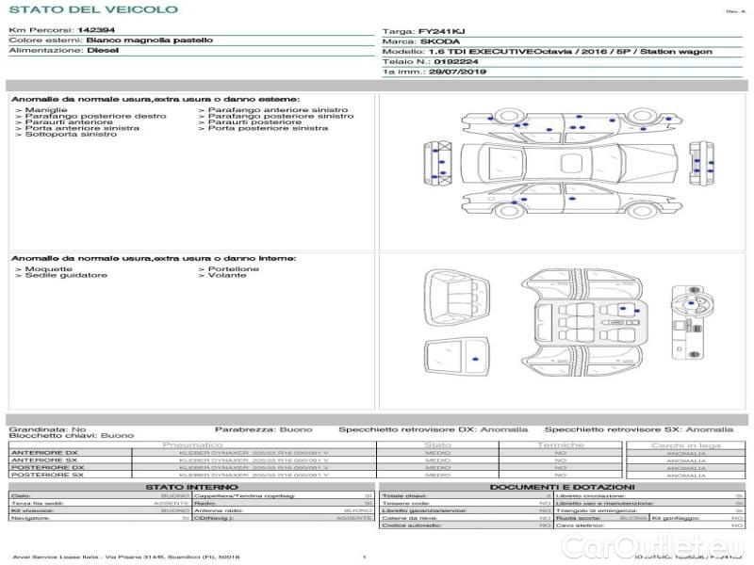
Task: Click the rear seat bench diagram
Action: [457, 299]
